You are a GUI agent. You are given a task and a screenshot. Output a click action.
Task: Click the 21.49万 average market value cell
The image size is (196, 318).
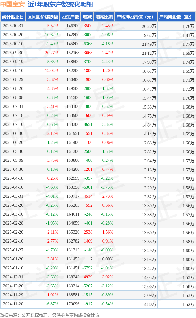tap(149, 44)
